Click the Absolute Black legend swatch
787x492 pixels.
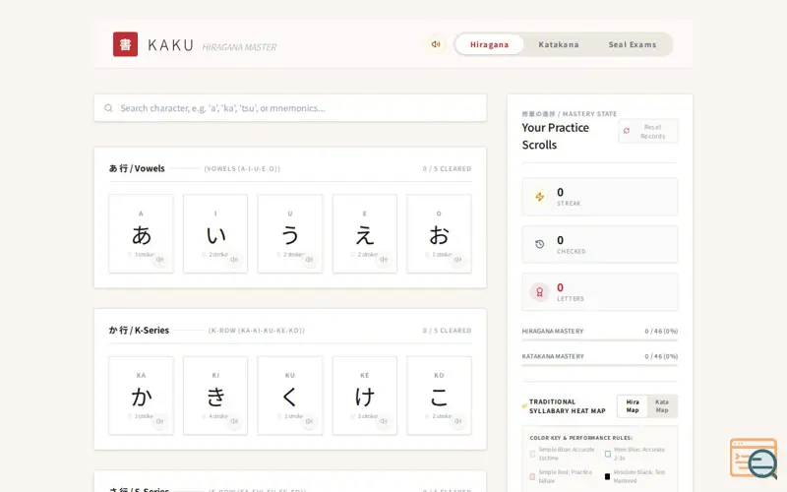[607, 476]
